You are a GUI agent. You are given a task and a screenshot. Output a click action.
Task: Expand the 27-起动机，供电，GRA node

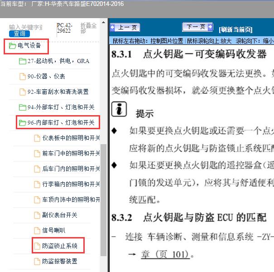(58, 61)
